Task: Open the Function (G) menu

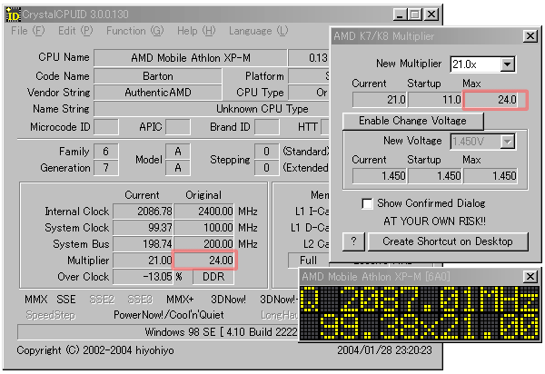Action: tap(134, 31)
